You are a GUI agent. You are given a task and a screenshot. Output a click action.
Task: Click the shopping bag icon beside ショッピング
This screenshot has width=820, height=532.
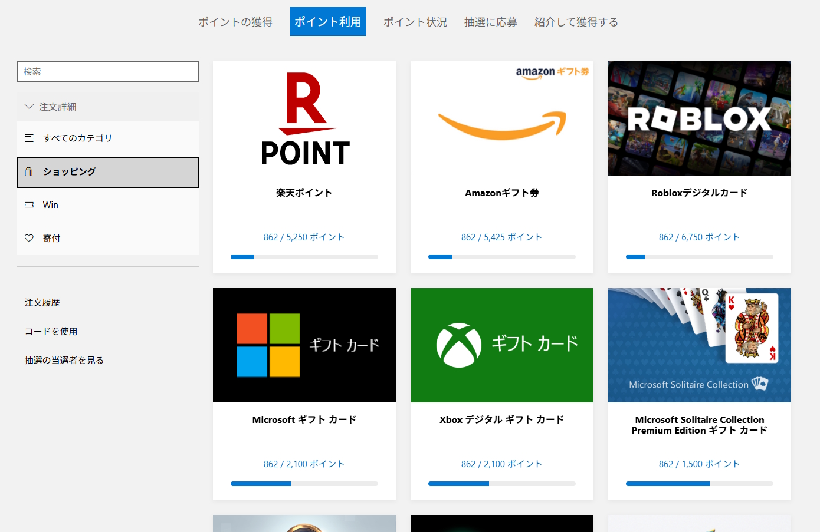pos(29,172)
